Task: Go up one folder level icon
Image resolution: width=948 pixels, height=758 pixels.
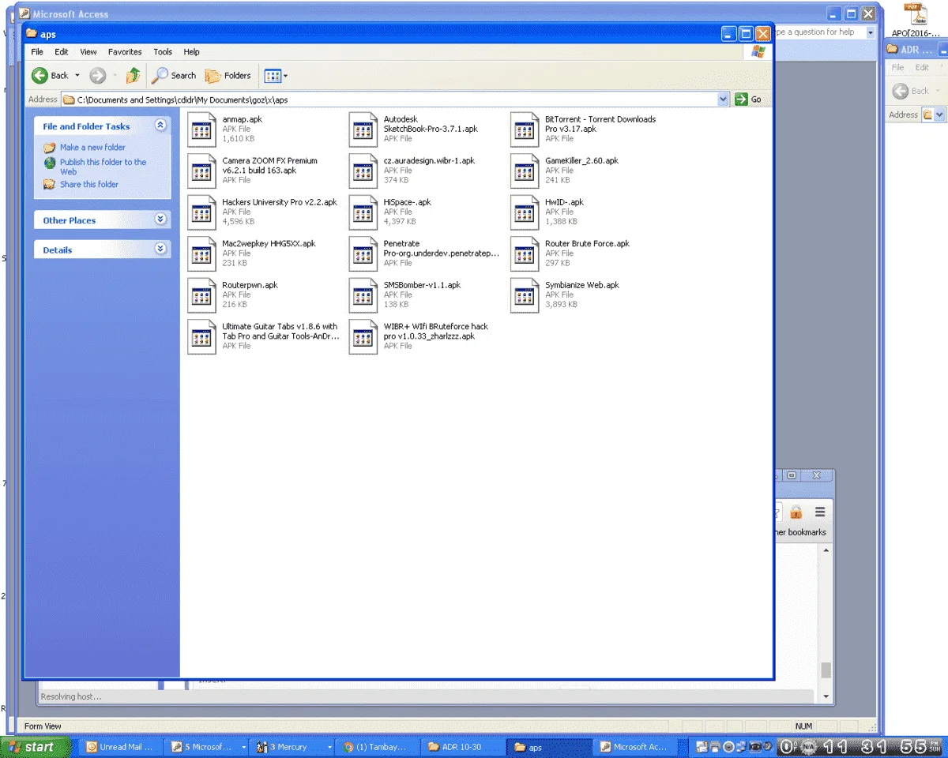Action: 134,76
